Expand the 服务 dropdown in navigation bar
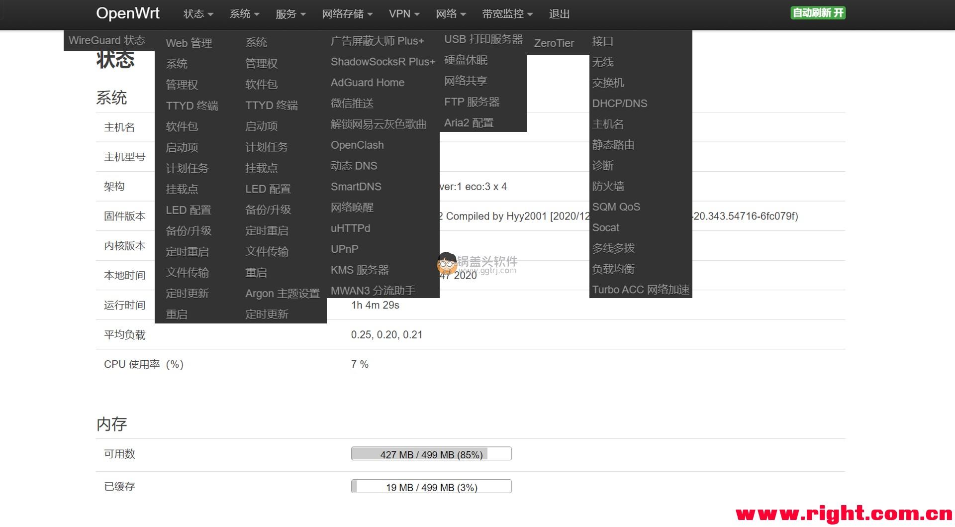The height and width of the screenshot is (527, 955). [290, 14]
